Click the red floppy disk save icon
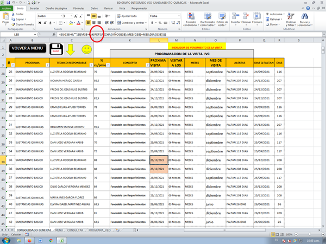The image size is (326, 244). [55, 50]
